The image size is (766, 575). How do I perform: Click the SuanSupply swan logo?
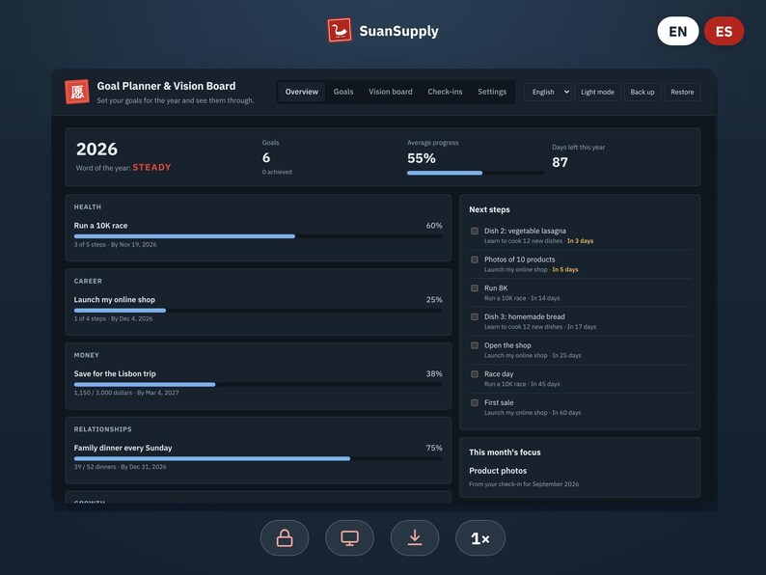[x=340, y=30]
